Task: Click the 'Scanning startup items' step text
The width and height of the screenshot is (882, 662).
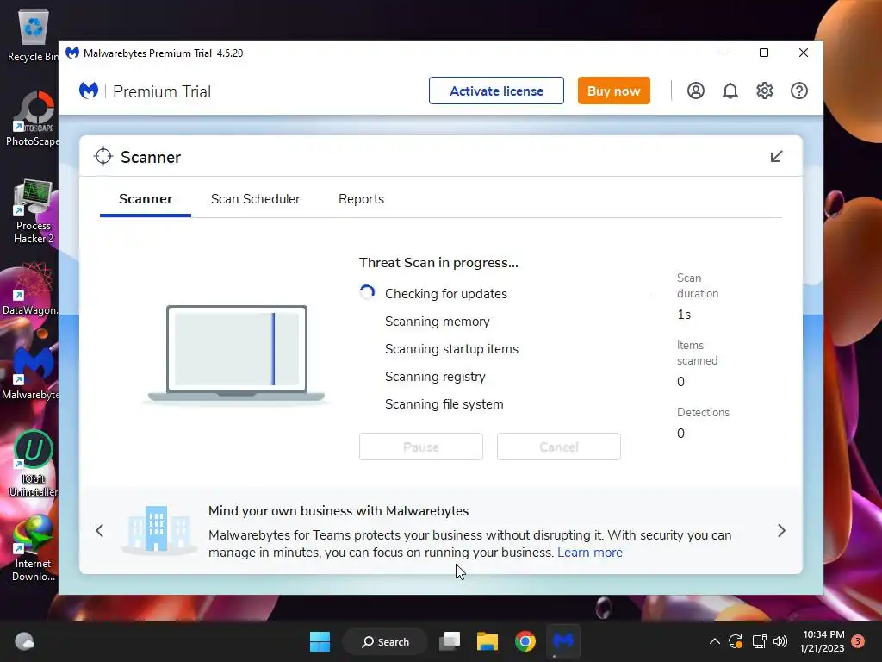Action: 451,349
